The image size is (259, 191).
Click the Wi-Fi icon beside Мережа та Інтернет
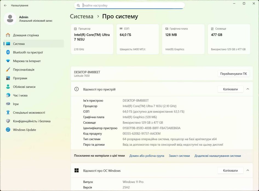(x=8, y=61)
